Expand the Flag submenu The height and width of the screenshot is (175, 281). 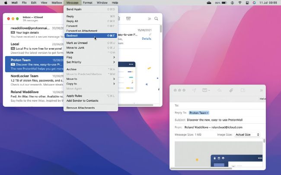coord(91,57)
